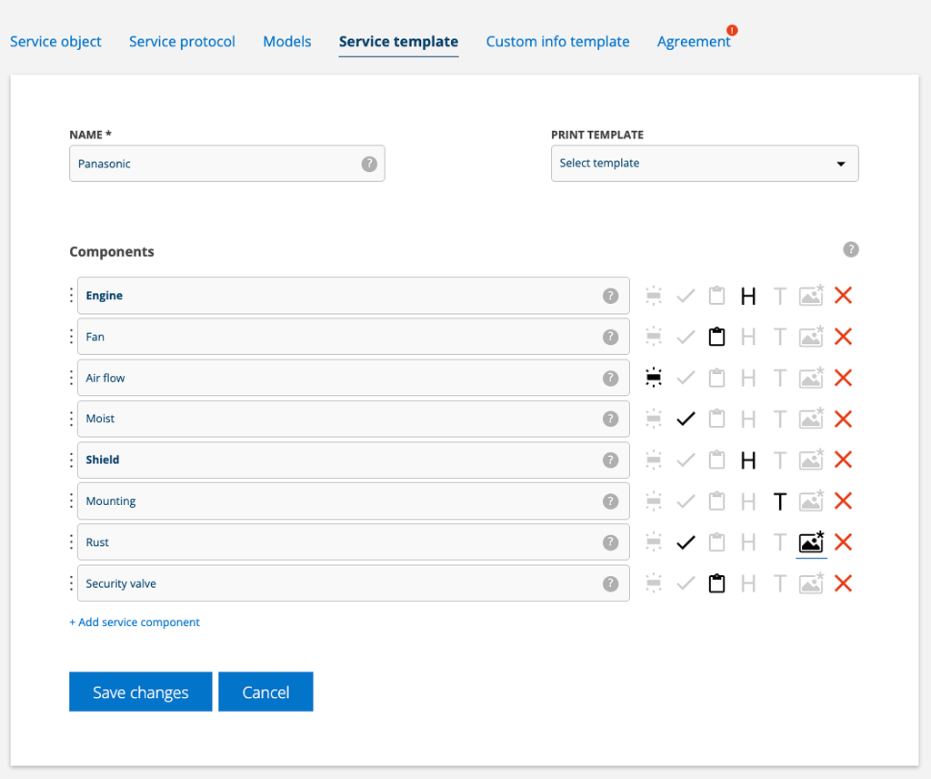Show help for the Fan component
This screenshot has width=931, height=779.
(610, 337)
